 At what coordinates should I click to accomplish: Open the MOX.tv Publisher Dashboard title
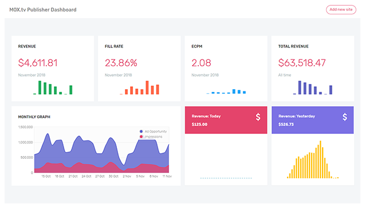43,10
